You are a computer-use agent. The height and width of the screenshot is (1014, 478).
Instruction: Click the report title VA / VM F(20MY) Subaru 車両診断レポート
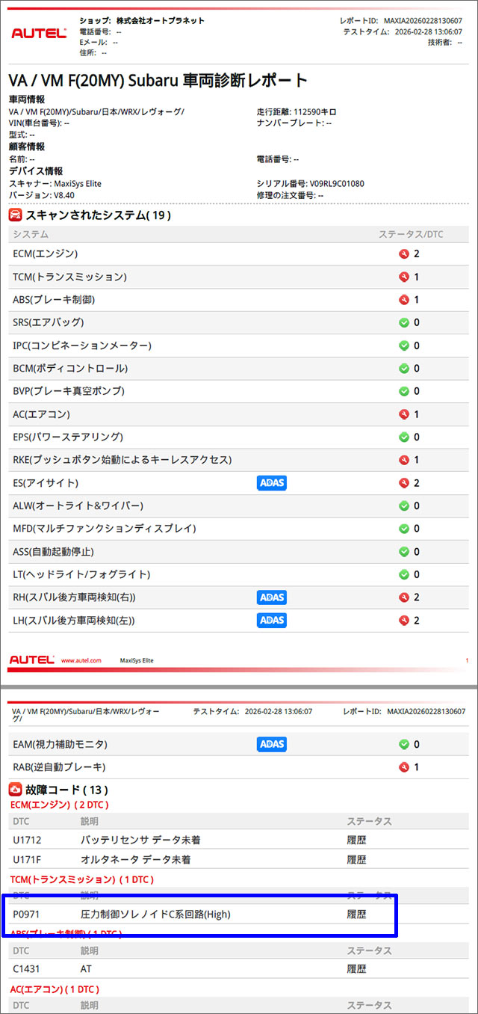pos(158,80)
